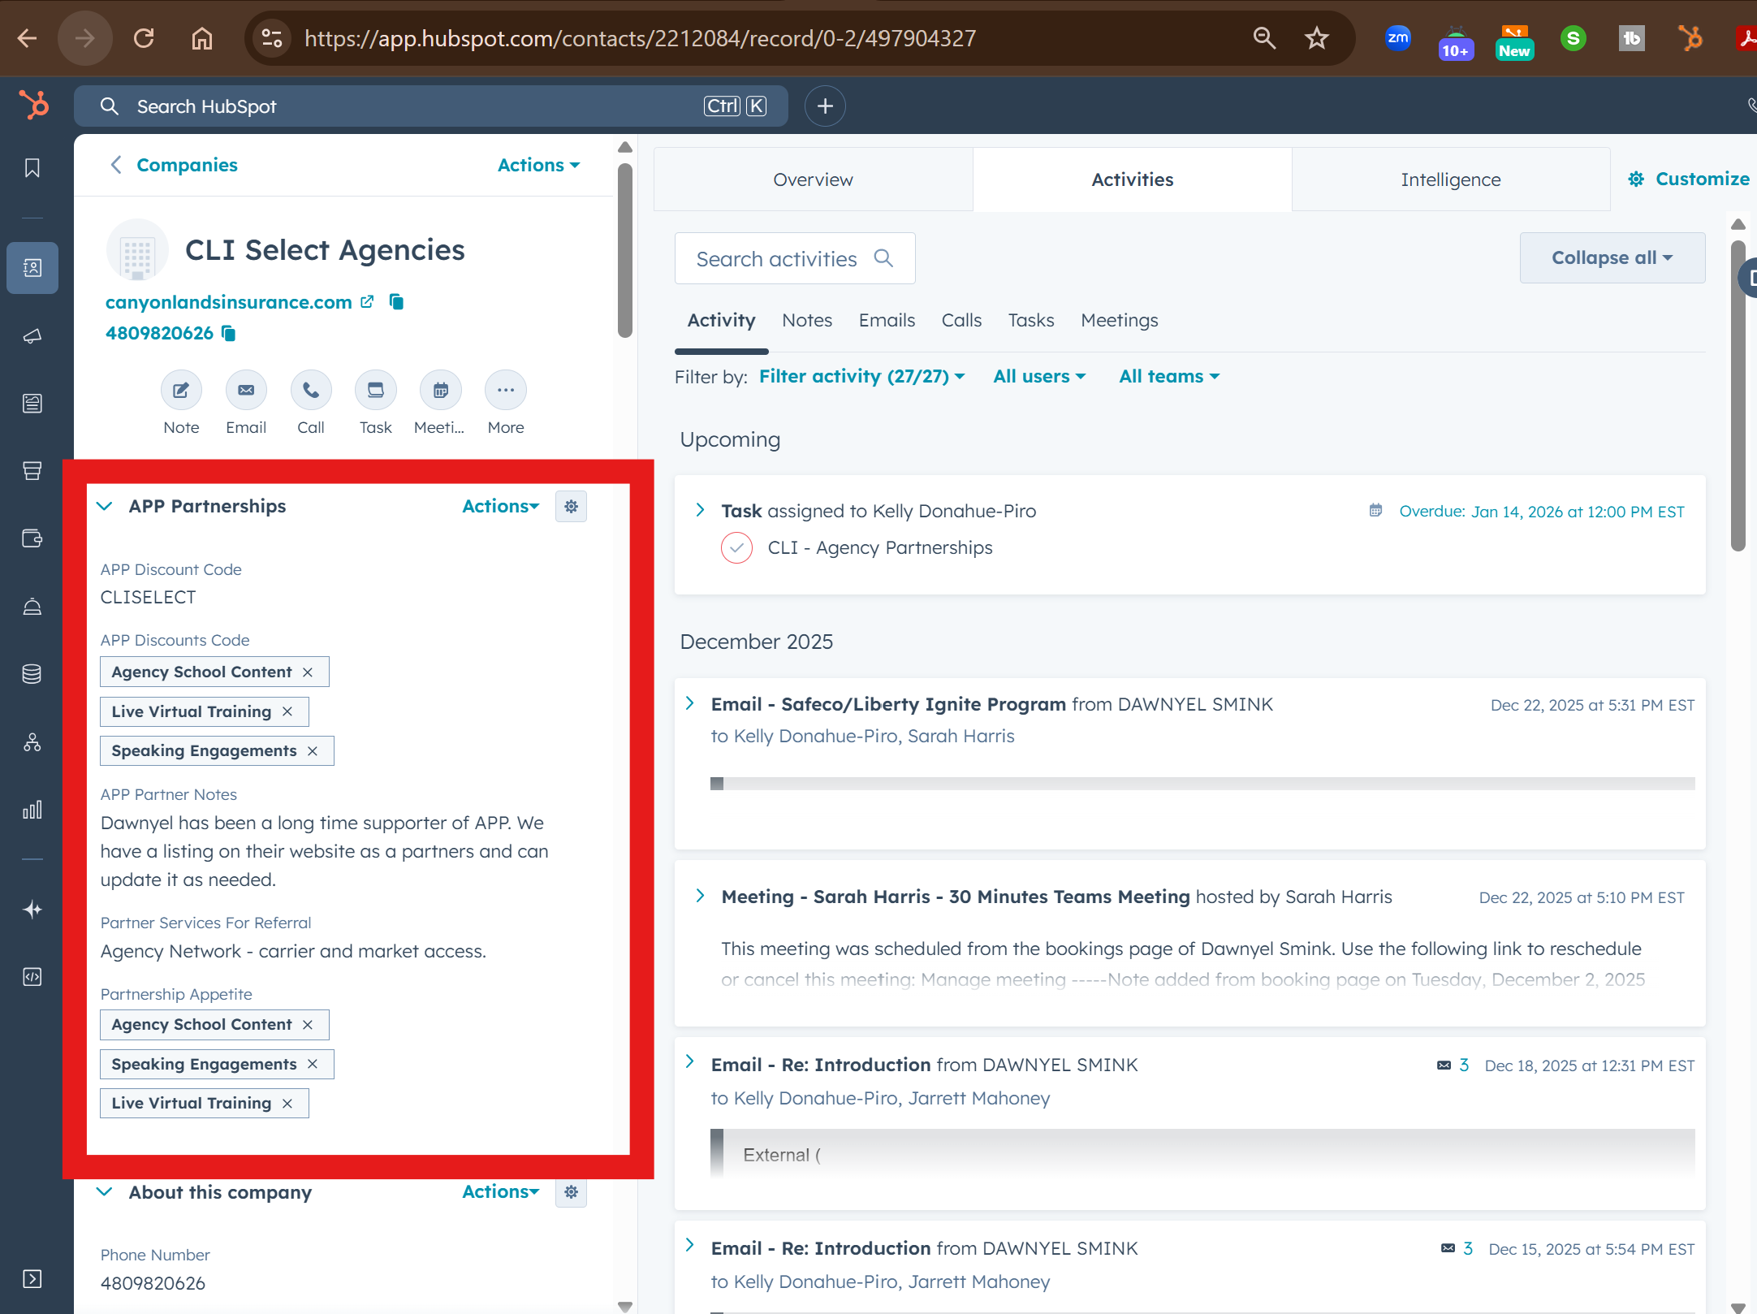Open the reporting bar-chart sidebar icon
Viewport: 1757px width, 1314px height.
(32, 810)
